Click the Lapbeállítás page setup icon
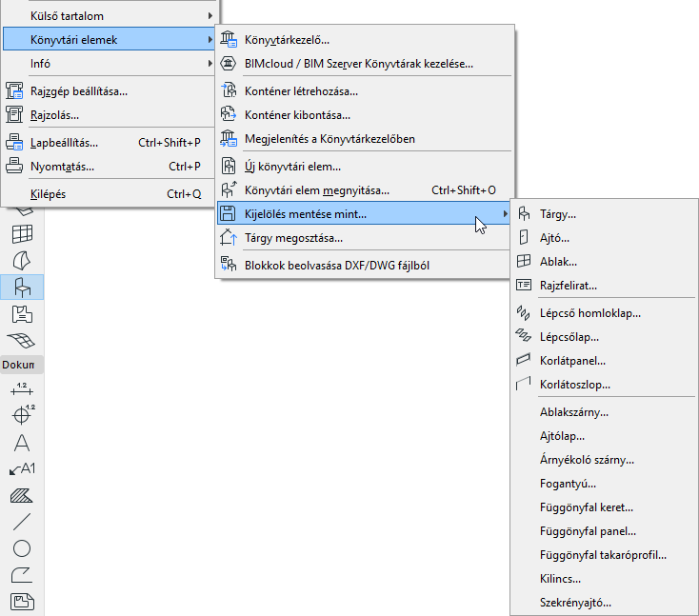 point(14,143)
